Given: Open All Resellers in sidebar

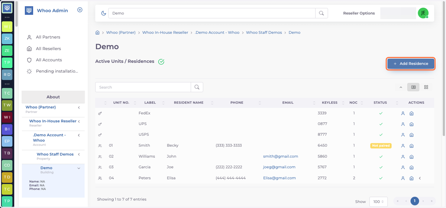Looking at the screenshot, I should pyautogui.click(x=48, y=49).
